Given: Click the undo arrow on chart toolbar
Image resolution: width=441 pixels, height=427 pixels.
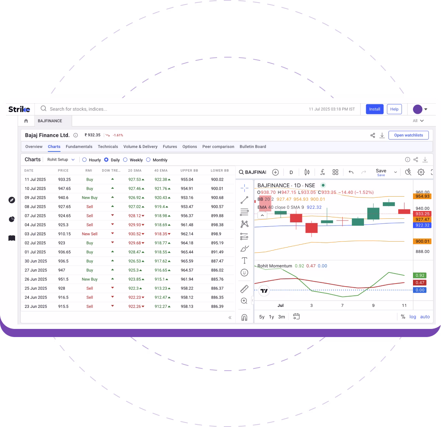Looking at the screenshot, I should coord(351,172).
